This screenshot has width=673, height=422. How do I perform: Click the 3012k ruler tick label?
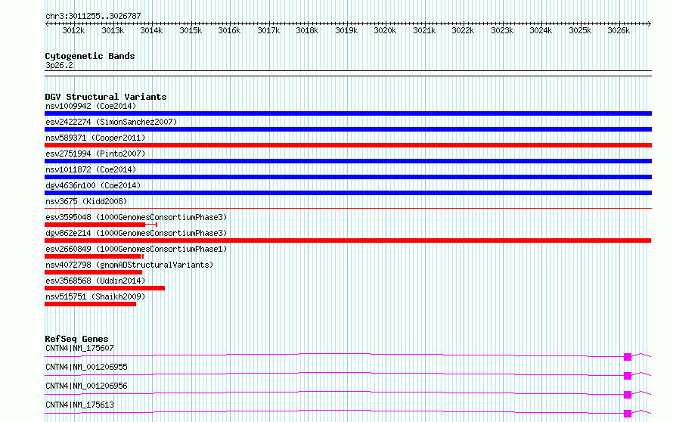(x=73, y=30)
